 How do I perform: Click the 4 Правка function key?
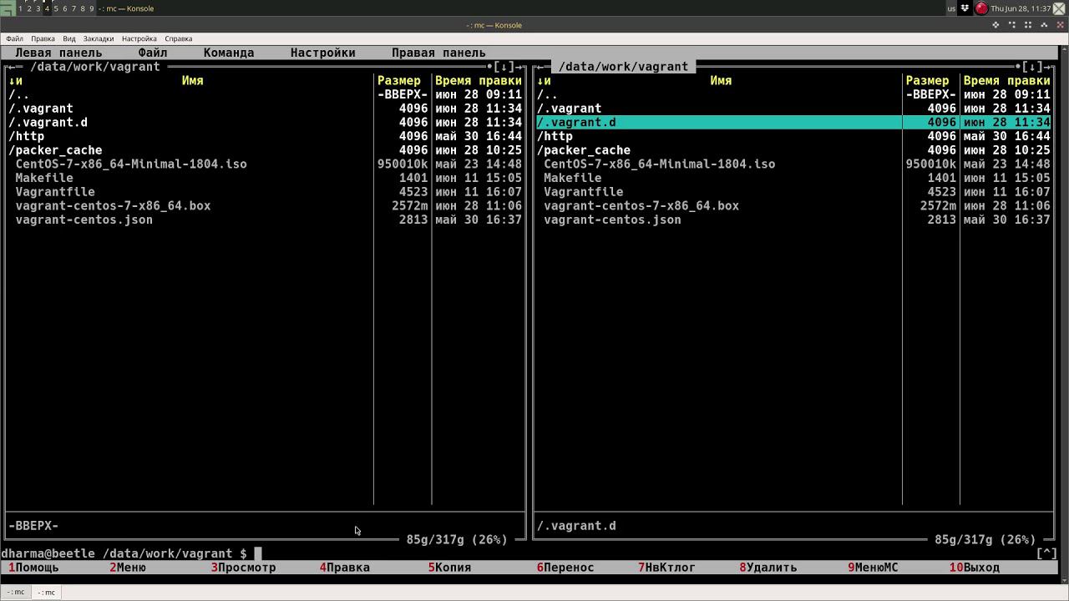[345, 568]
